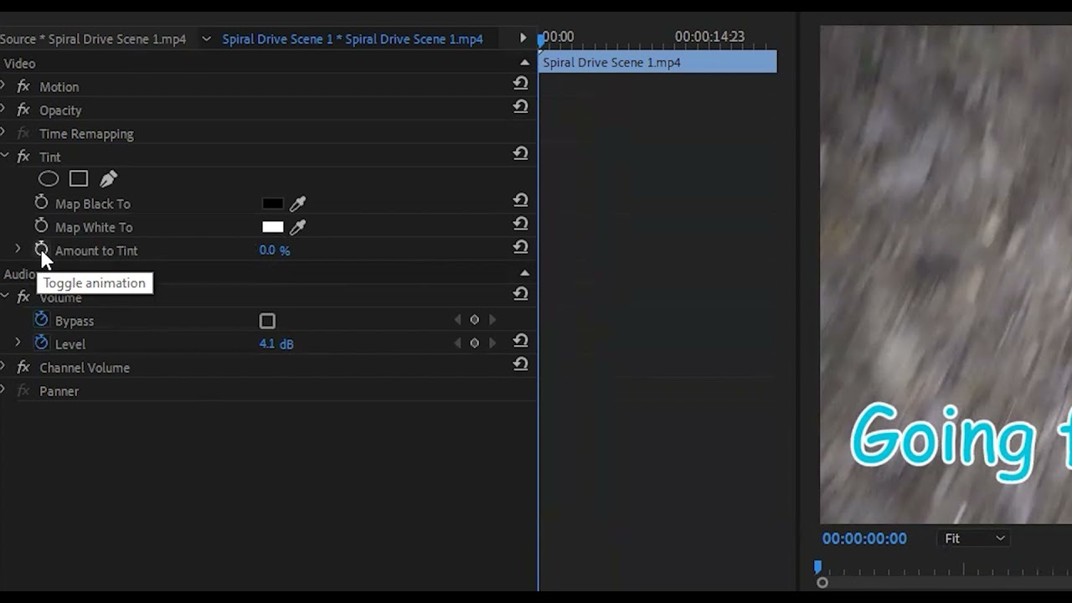Reset the Opacity effect
The image size is (1072, 603).
click(x=520, y=106)
